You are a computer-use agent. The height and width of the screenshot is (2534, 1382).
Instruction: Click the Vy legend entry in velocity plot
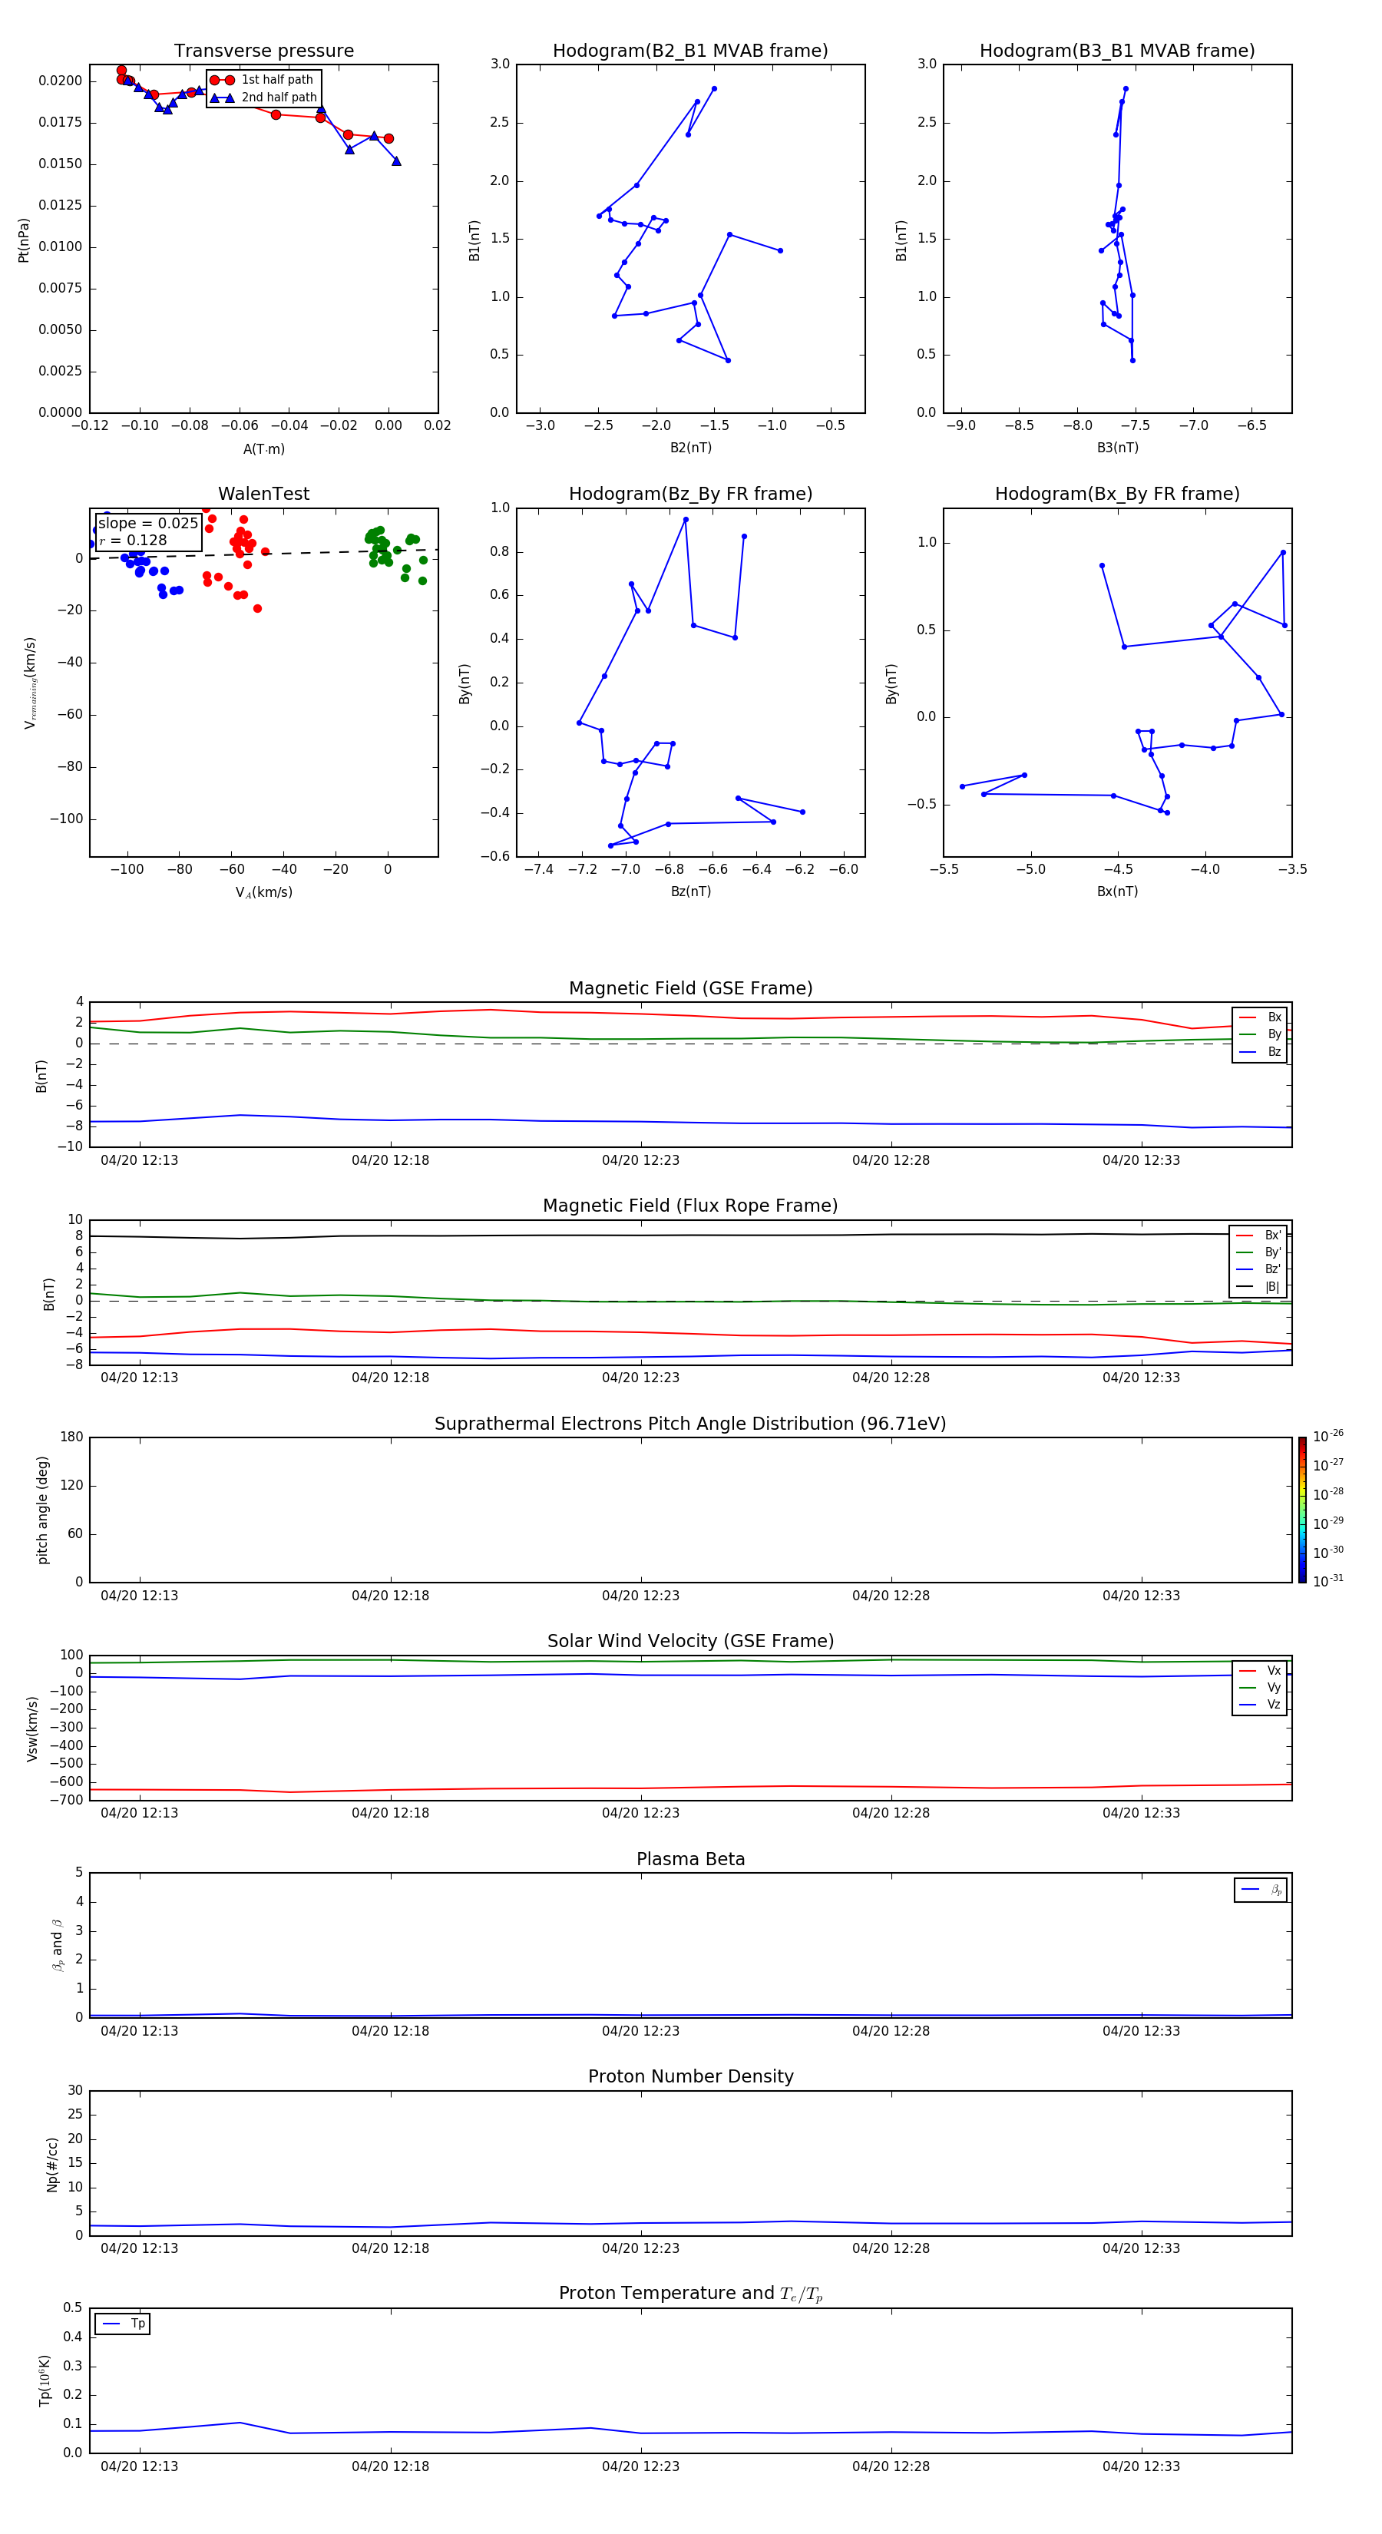(1260, 1688)
